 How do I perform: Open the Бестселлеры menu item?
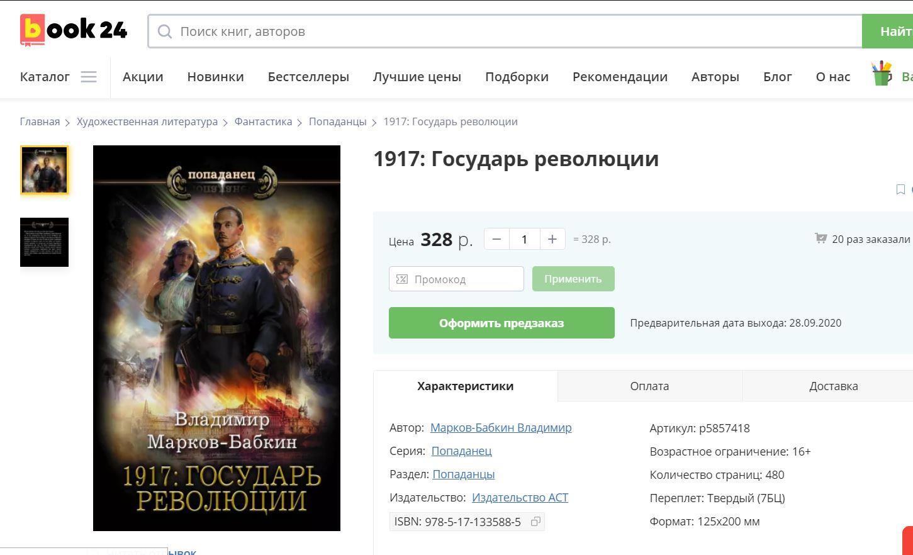pyautogui.click(x=308, y=77)
